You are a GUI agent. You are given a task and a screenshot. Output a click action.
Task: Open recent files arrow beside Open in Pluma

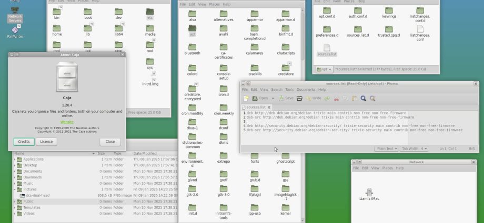point(273,98)
